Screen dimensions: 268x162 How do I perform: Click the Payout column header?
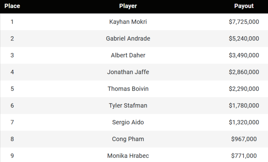pyautogui.click(x=244, y=6)
